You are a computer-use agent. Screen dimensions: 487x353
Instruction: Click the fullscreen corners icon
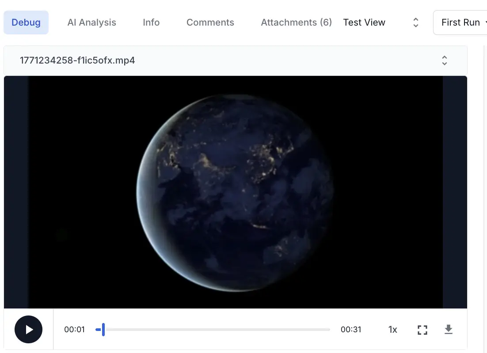422,329
